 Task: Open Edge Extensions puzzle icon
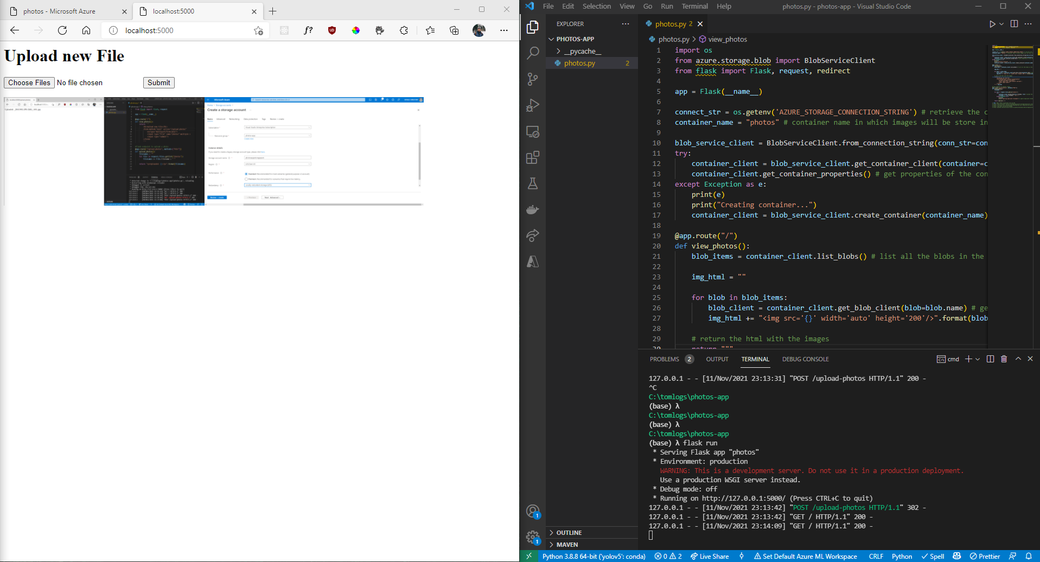coord(404,30)
